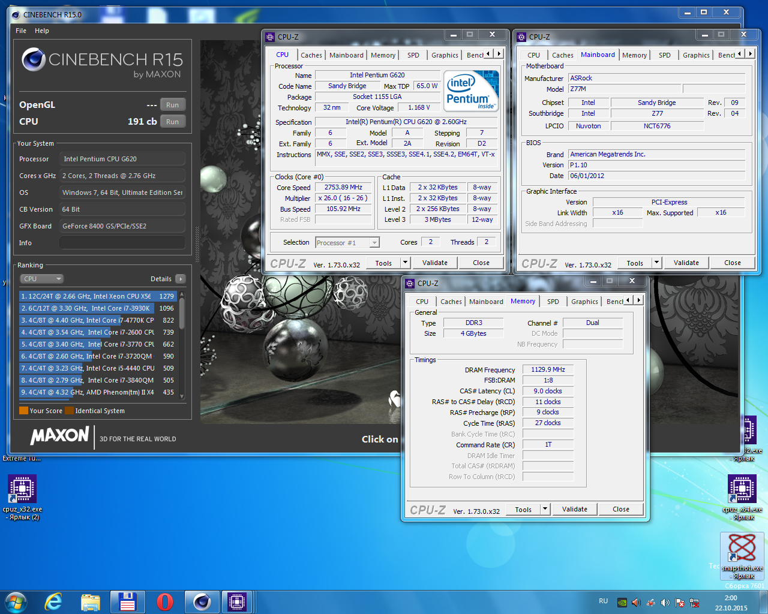Select the Core i5-4440 ranking row

97,368
